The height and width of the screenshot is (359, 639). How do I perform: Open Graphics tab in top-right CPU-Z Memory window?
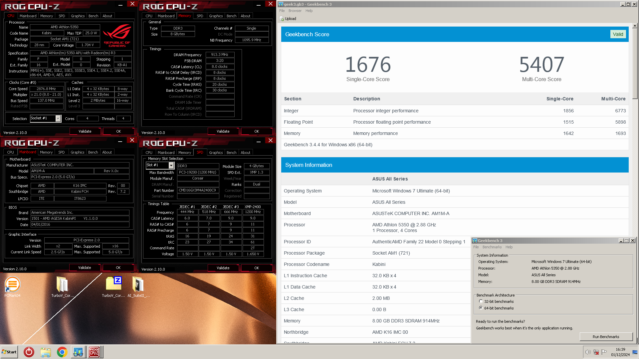[216, 16]
